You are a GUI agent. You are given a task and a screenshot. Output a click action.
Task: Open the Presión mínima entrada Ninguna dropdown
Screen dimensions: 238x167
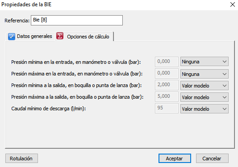pos(205,62)
